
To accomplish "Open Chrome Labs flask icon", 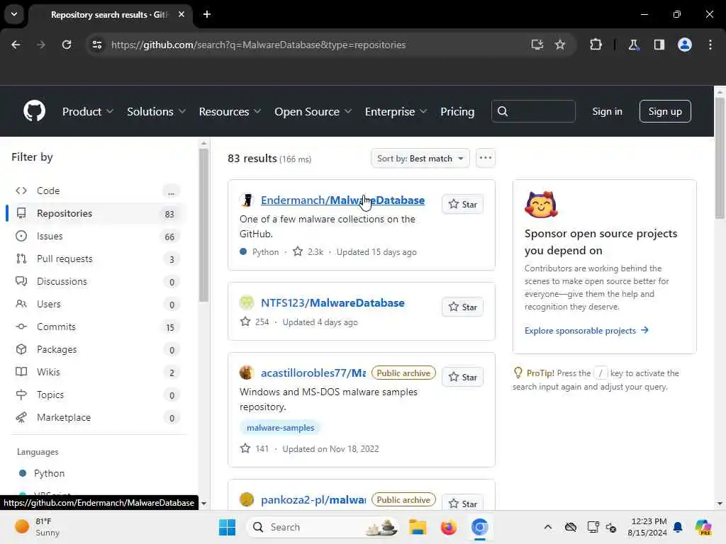I will pos(633,45).
